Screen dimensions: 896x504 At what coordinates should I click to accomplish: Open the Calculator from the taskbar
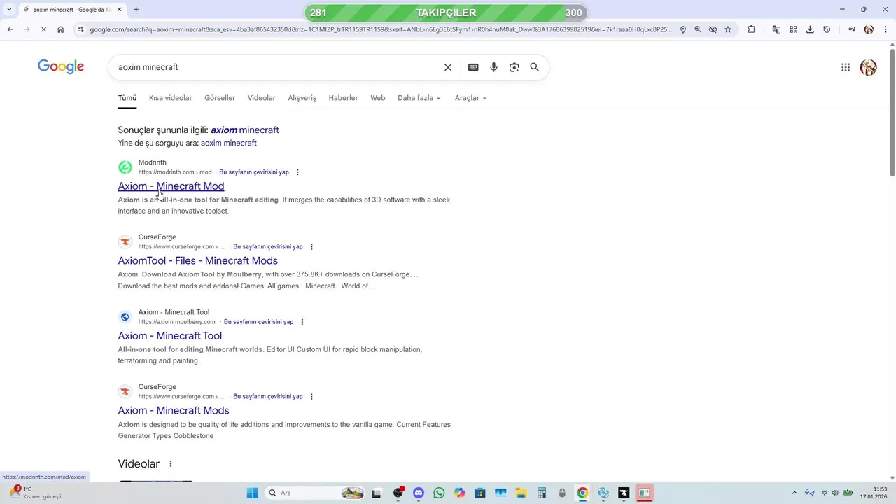coord(541,493)
